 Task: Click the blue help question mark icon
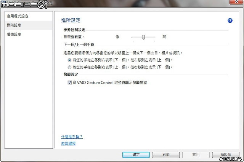(x=230, y=21)
